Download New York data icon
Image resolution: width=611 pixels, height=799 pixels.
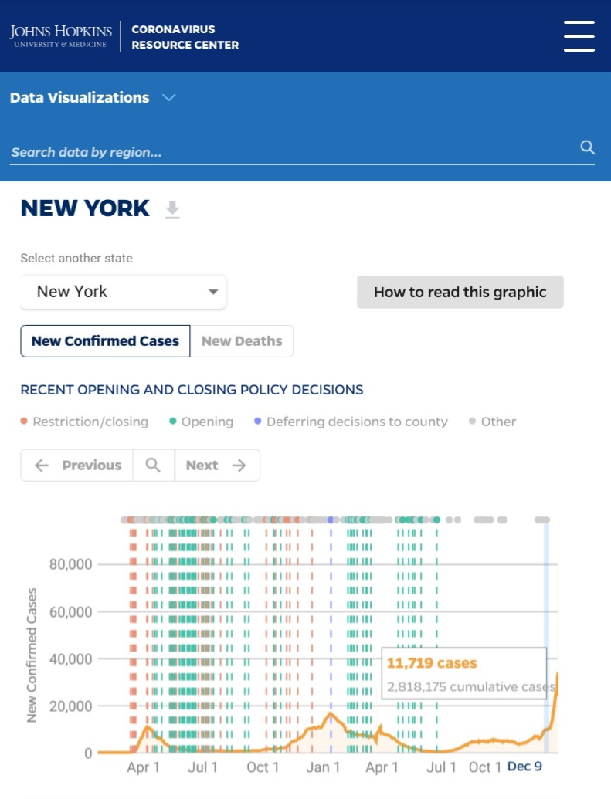click(172, 209)
